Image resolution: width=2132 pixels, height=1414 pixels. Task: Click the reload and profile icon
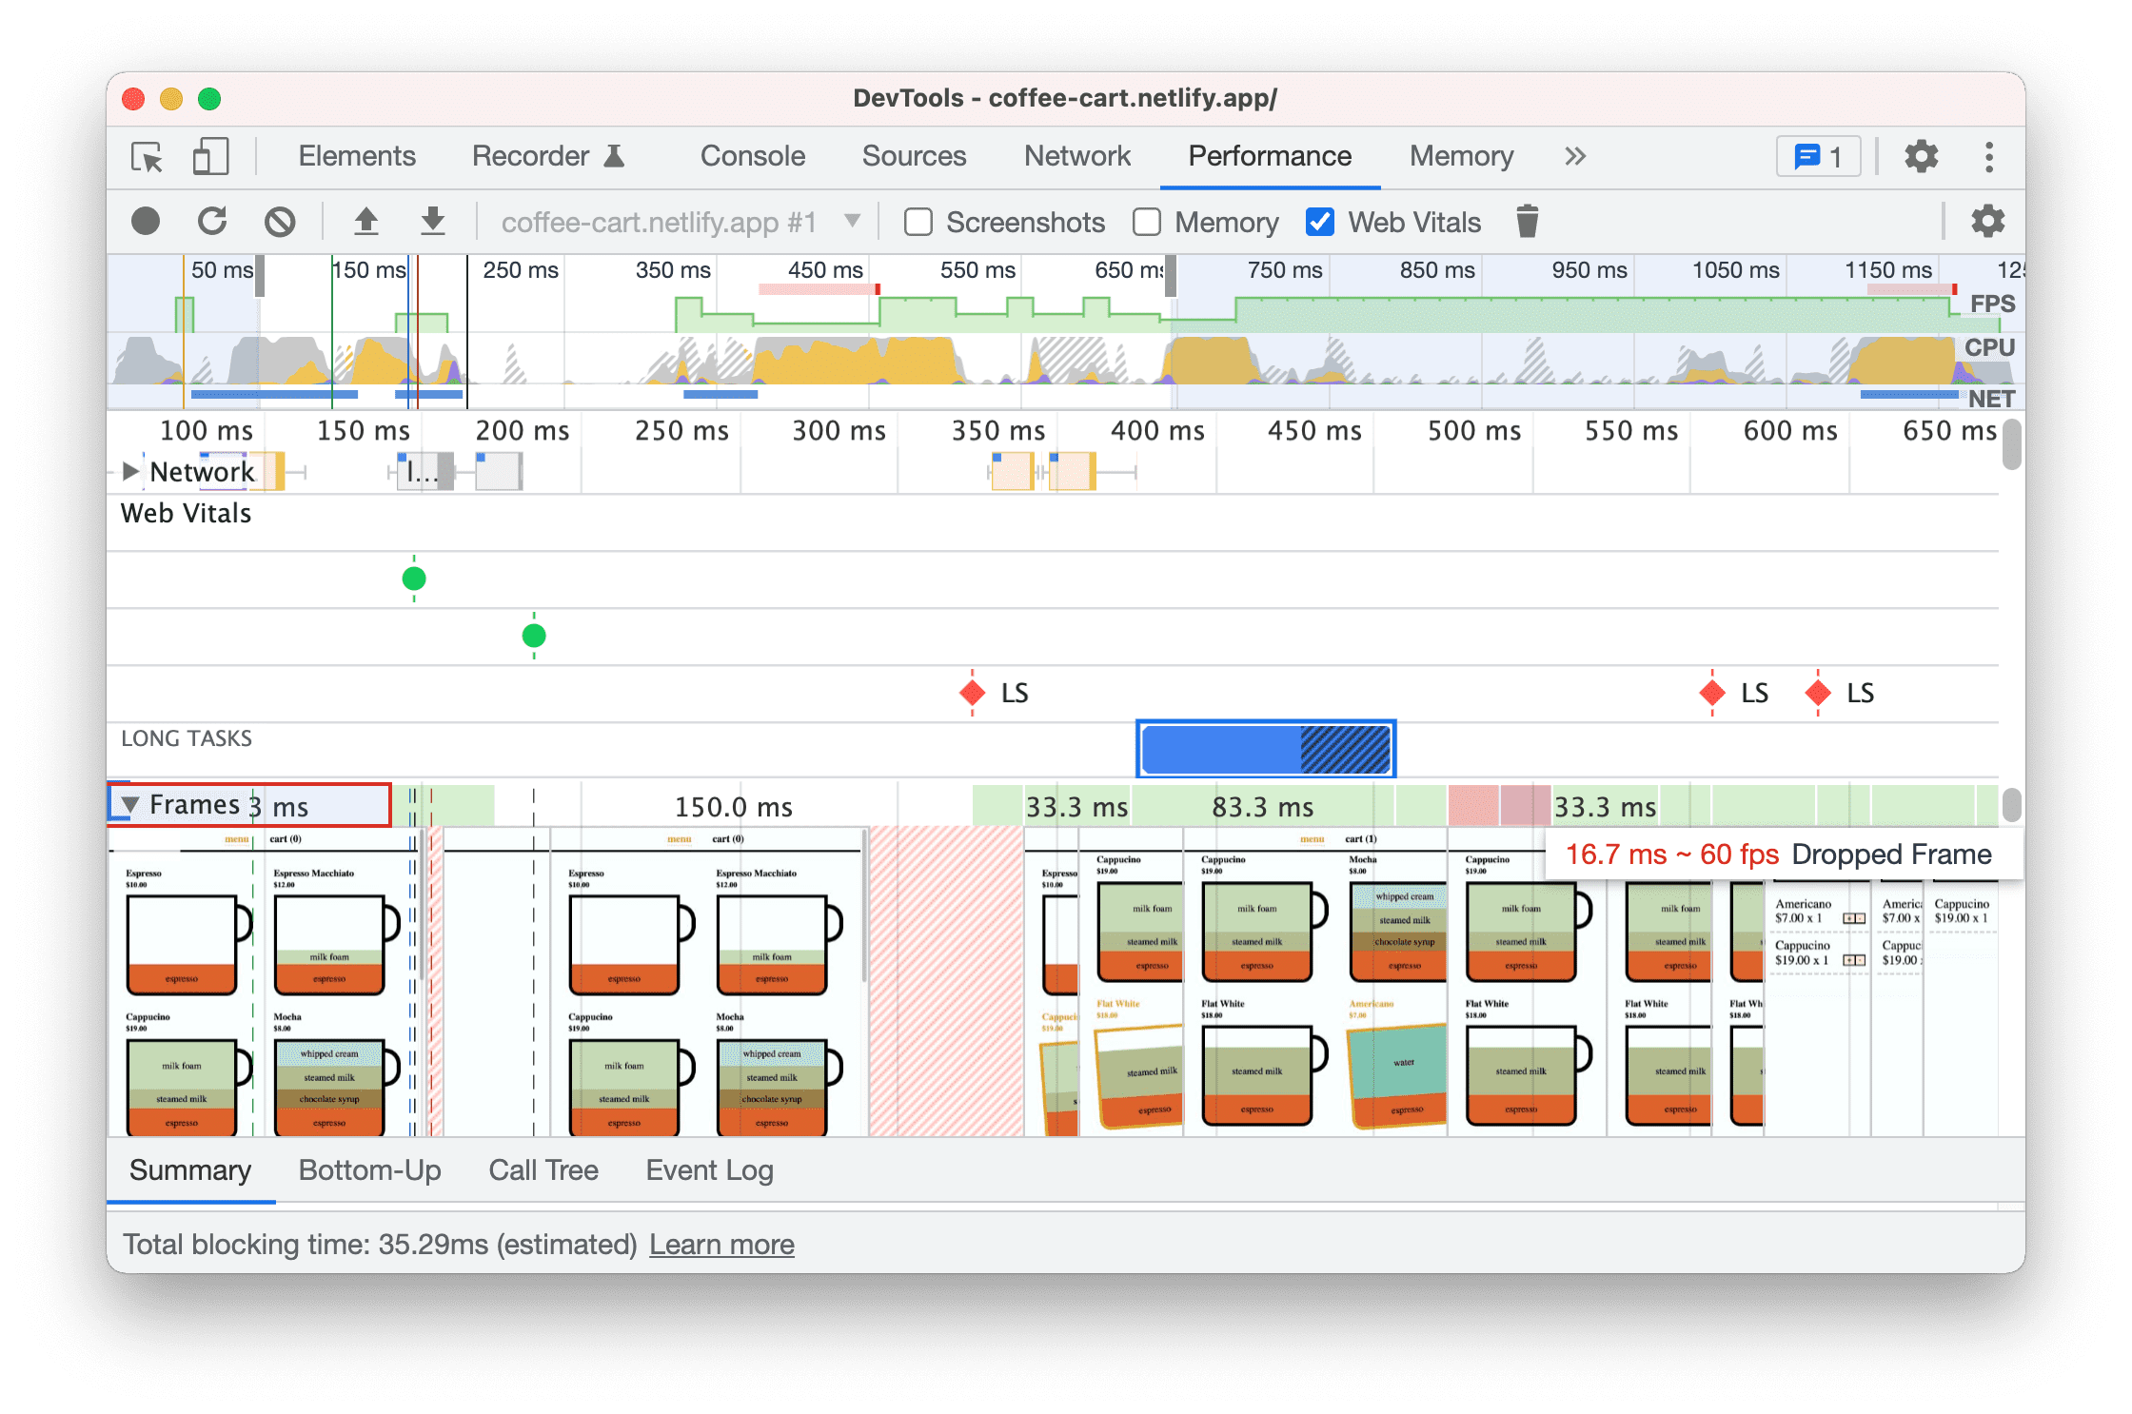tap(210, 221)
